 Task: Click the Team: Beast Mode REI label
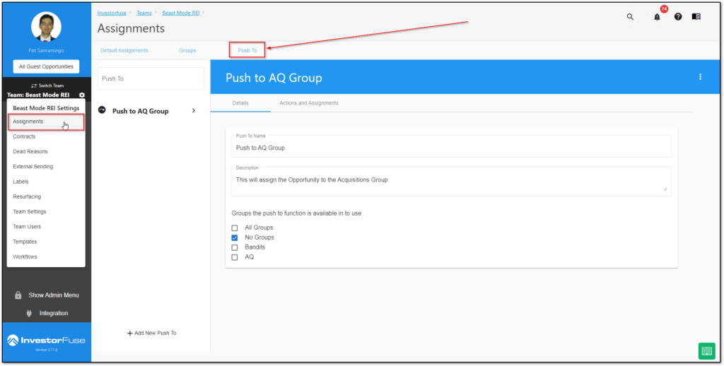tap(38, 95)
